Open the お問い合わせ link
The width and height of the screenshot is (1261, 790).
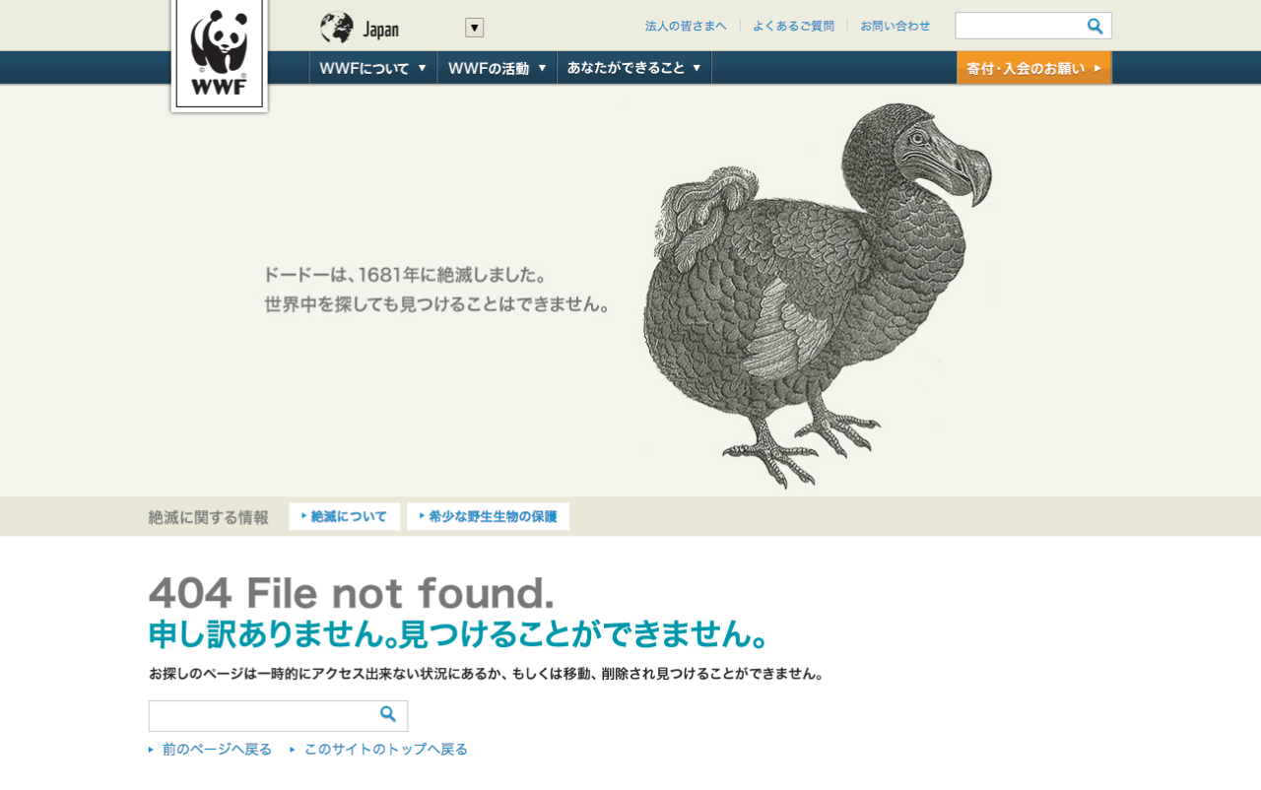click(x=895, y=27)
